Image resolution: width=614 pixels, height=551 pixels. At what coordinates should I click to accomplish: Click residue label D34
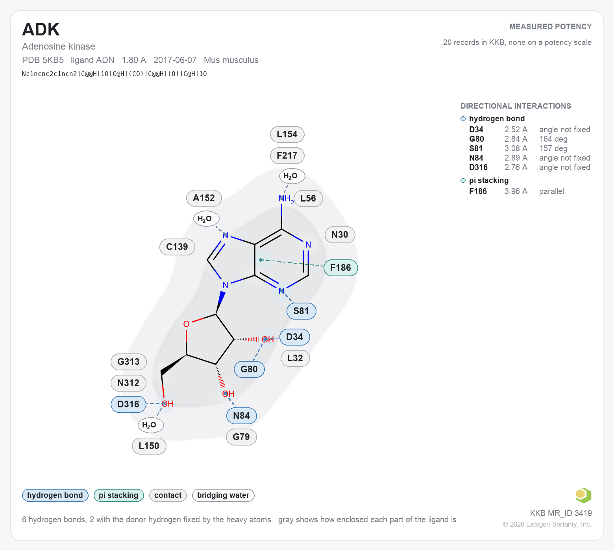(294, 337)
